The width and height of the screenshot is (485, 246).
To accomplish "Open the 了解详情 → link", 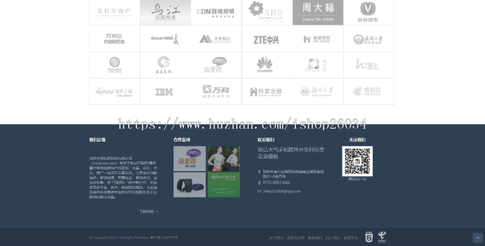I will click(x=149, y=212).
